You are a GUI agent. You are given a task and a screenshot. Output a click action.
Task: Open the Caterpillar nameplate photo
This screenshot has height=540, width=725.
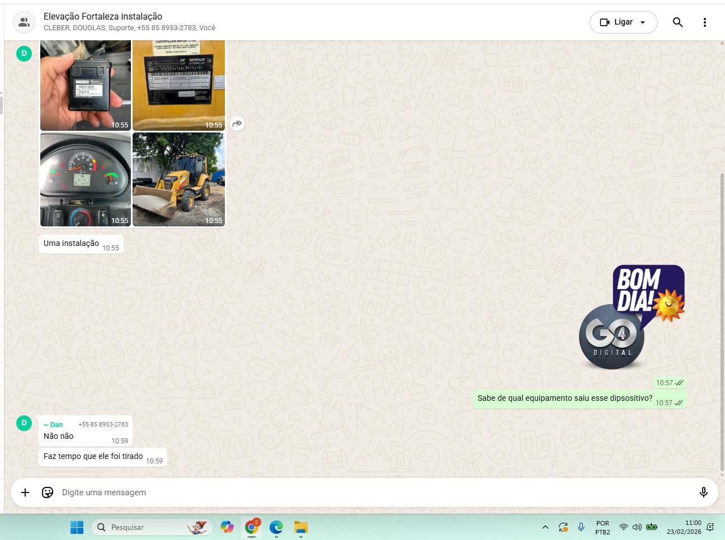click(178, 85)
